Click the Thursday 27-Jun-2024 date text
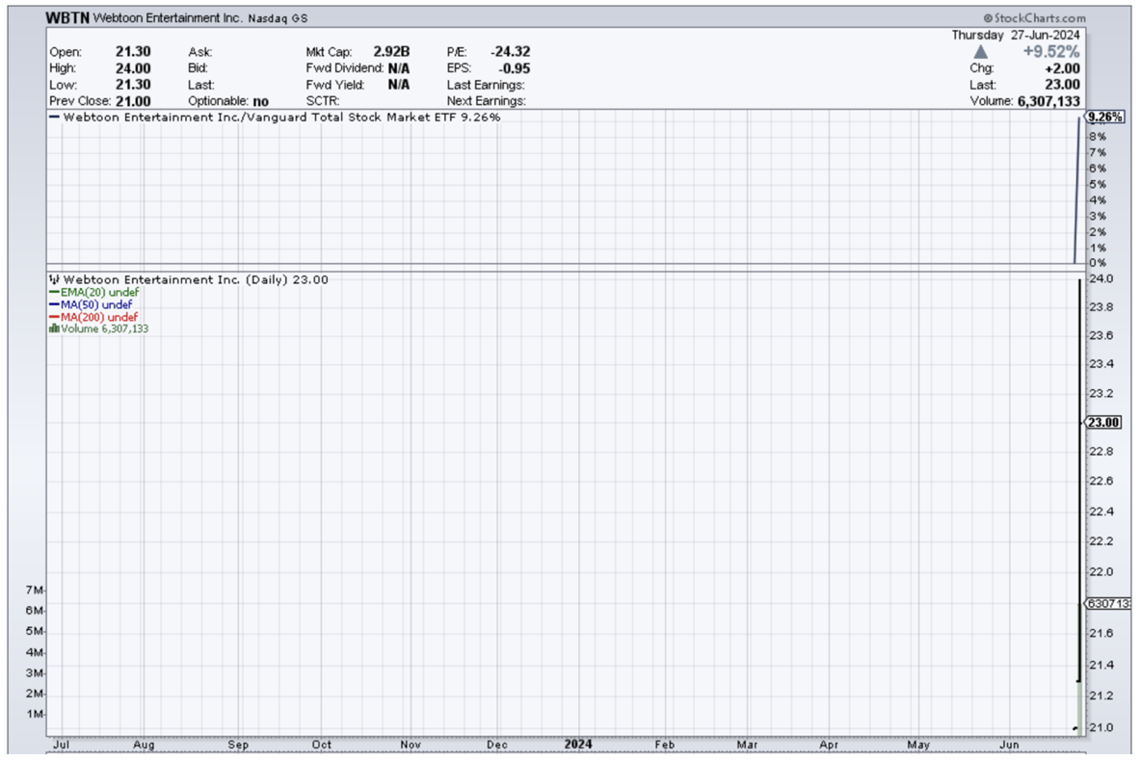1141x761 pixels. [x=1016, y=35]
